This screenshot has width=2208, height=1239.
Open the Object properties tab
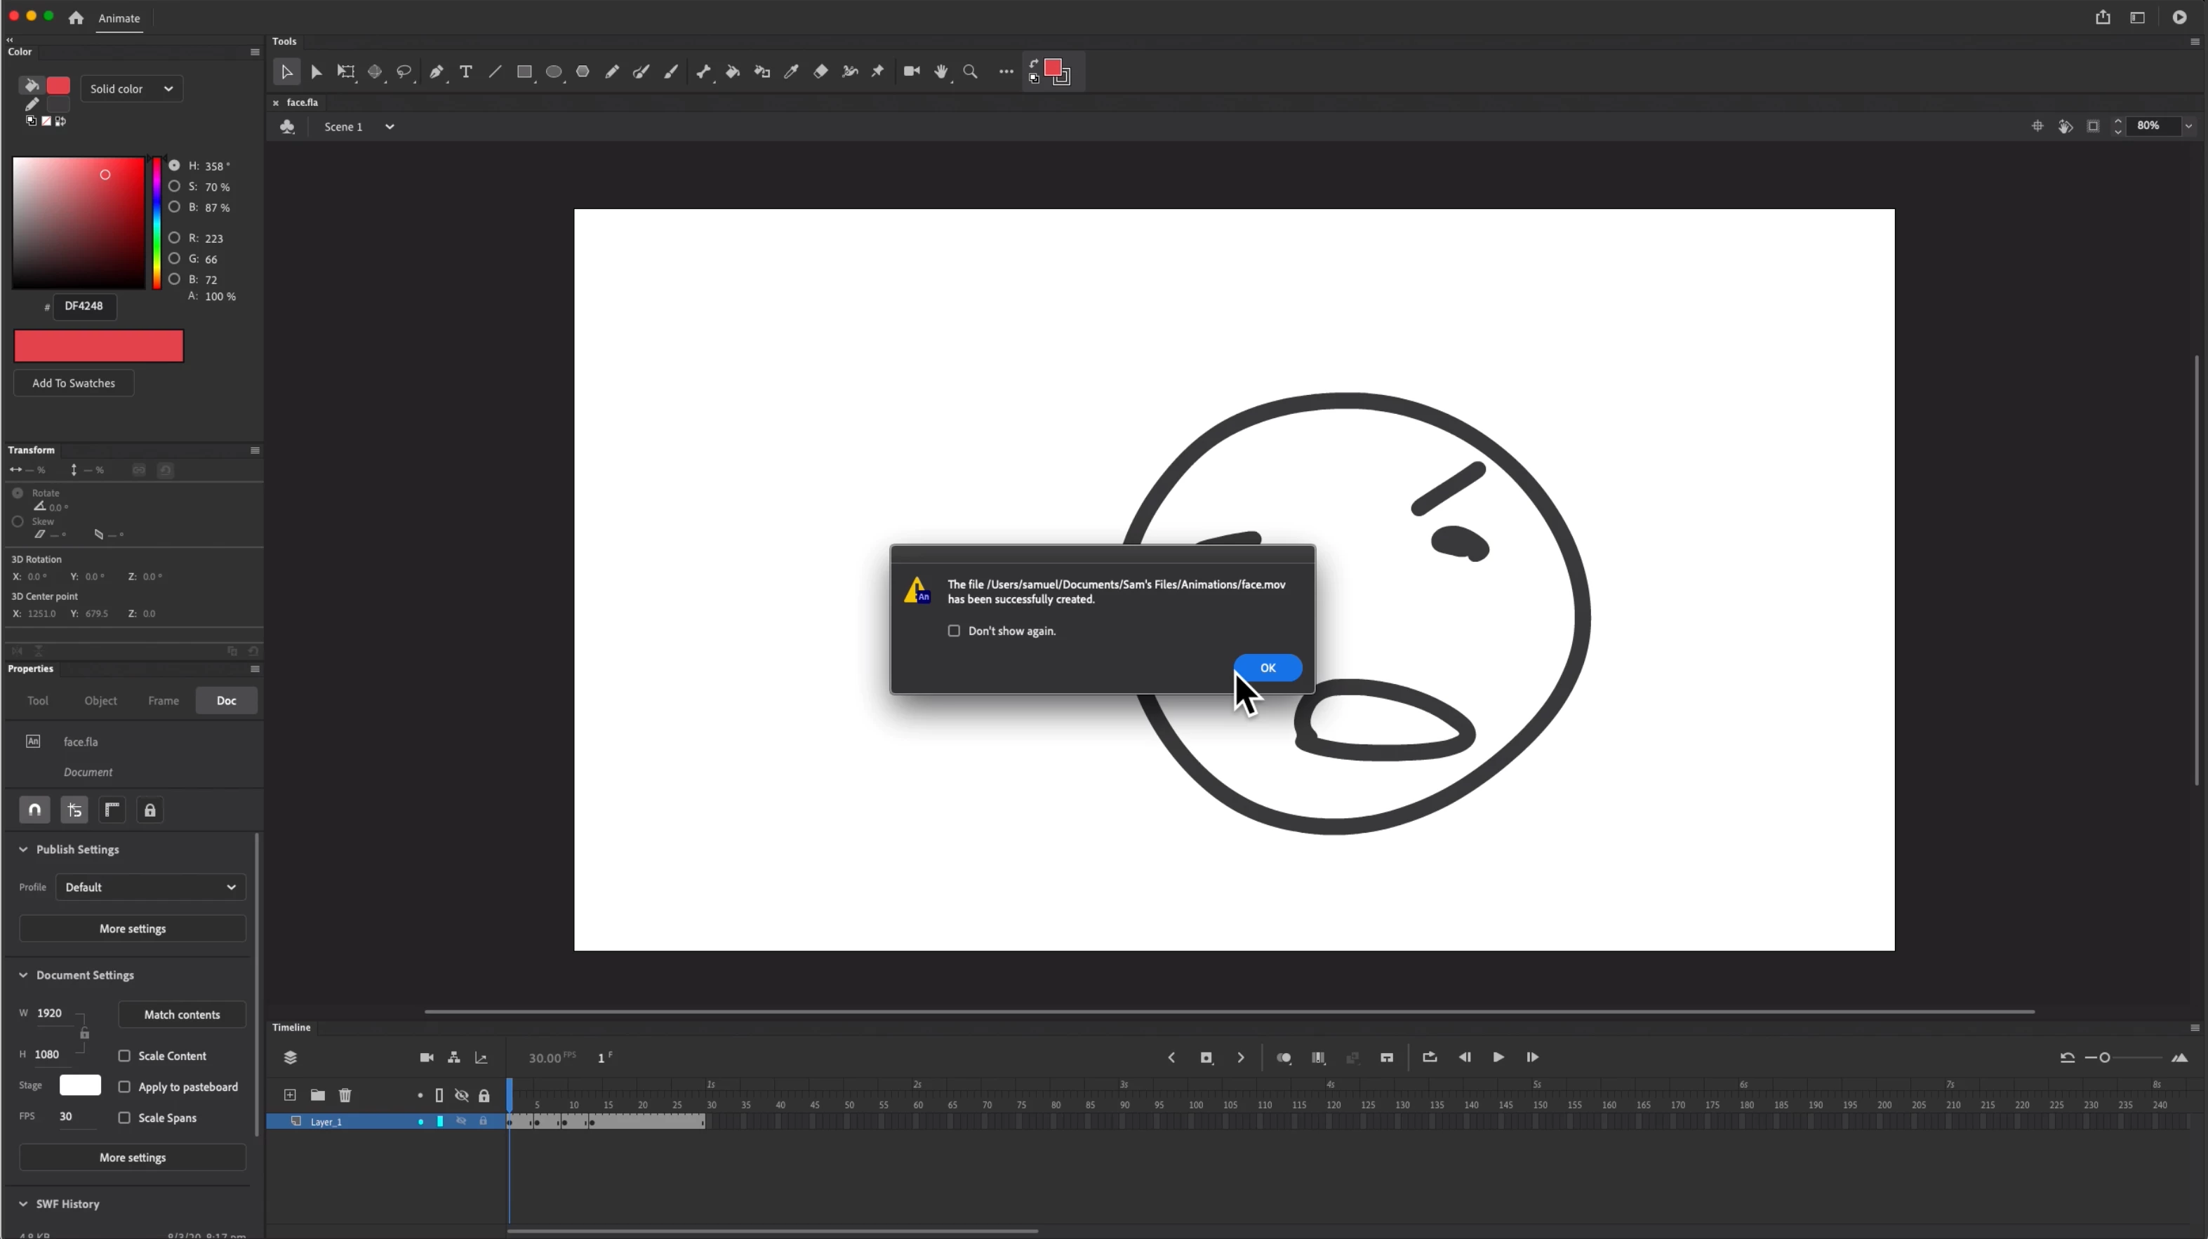100,700
